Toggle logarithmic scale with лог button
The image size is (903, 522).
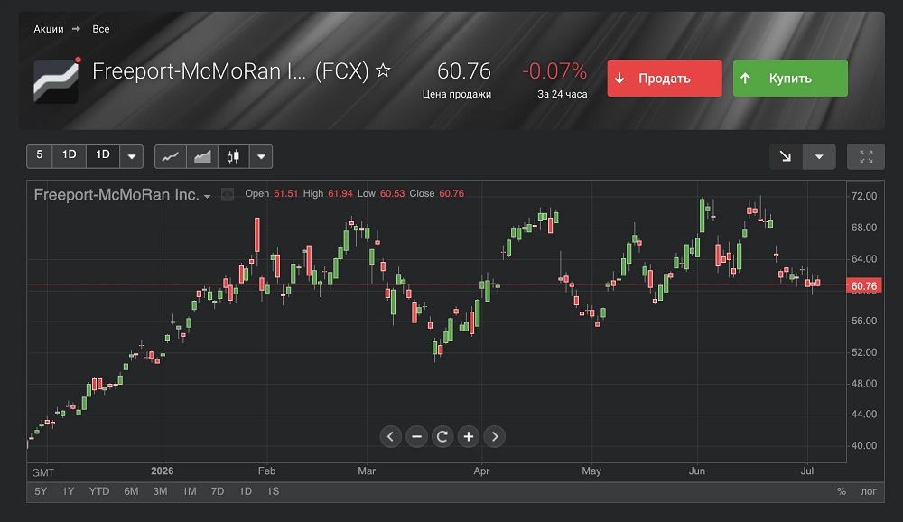tap(869, 491)
